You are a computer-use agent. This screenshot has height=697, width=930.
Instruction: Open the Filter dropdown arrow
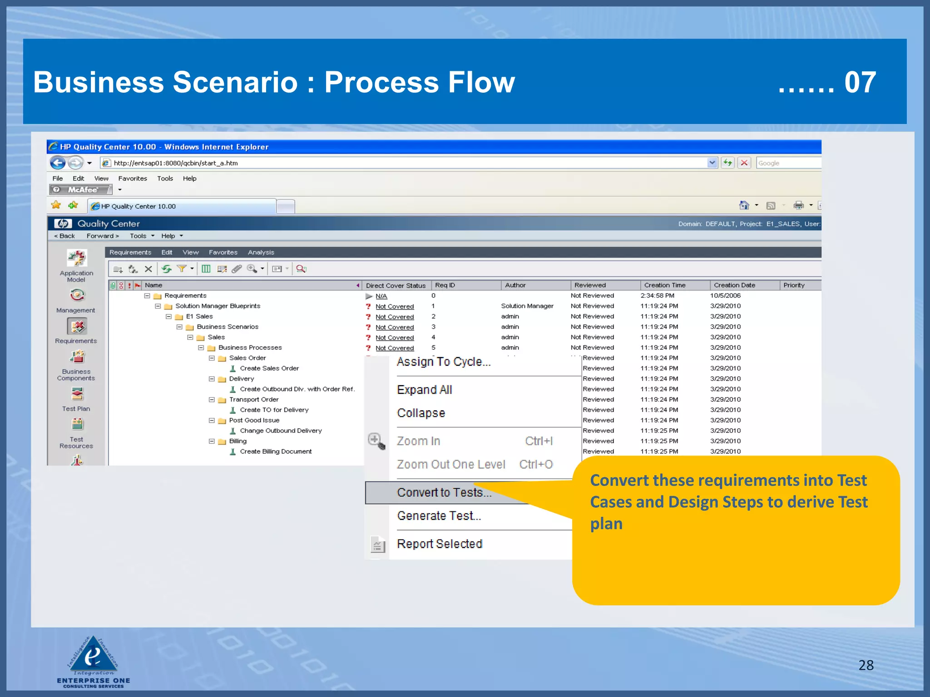point(192,269)
